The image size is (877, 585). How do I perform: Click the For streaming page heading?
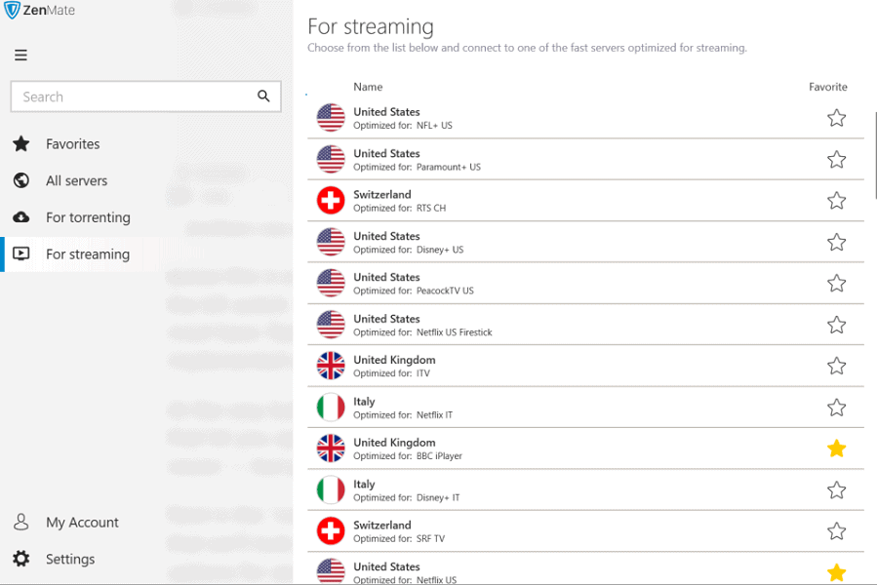pyautogui.click(x=371, y=26)
